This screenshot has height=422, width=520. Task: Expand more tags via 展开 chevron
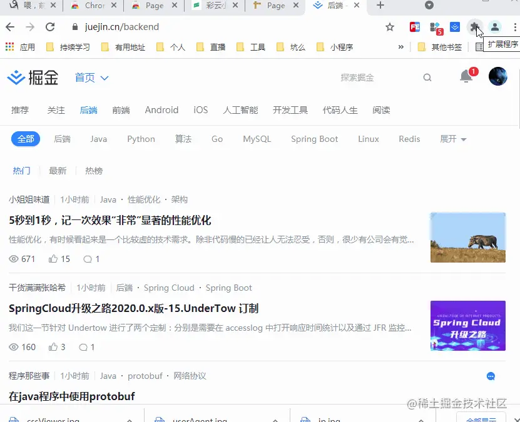452,139
